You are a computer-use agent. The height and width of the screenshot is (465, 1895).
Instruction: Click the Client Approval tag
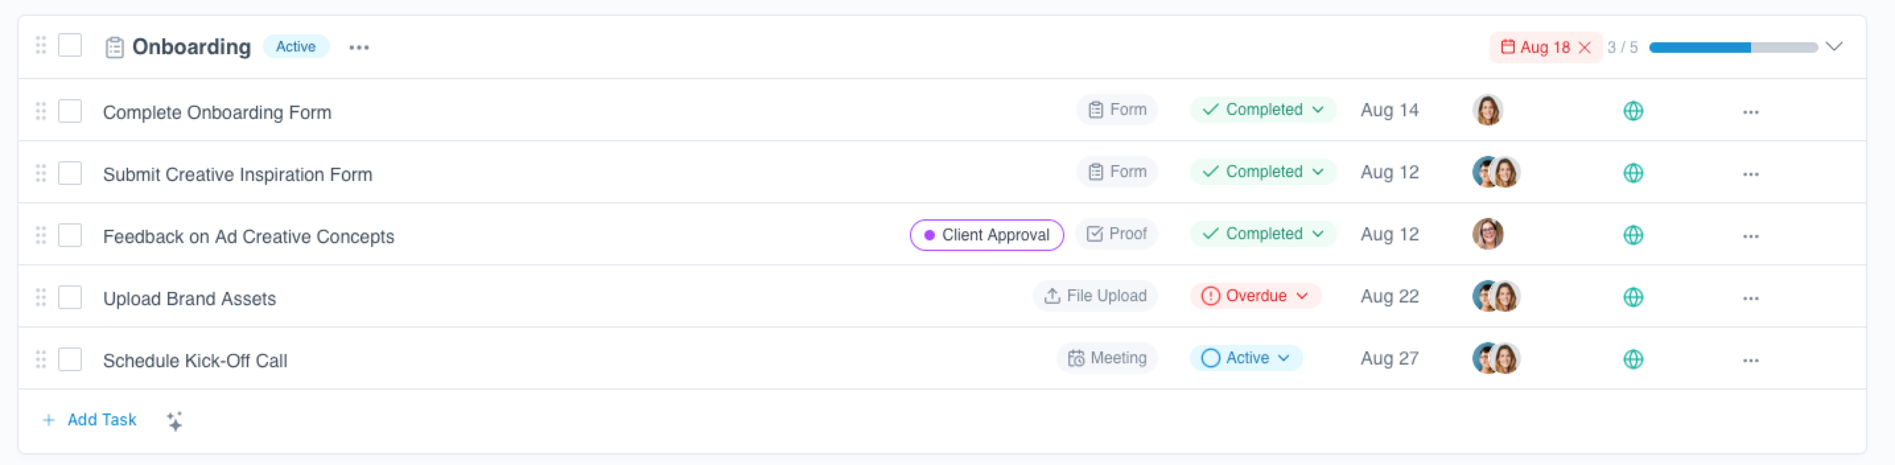[x=986, y=234]
